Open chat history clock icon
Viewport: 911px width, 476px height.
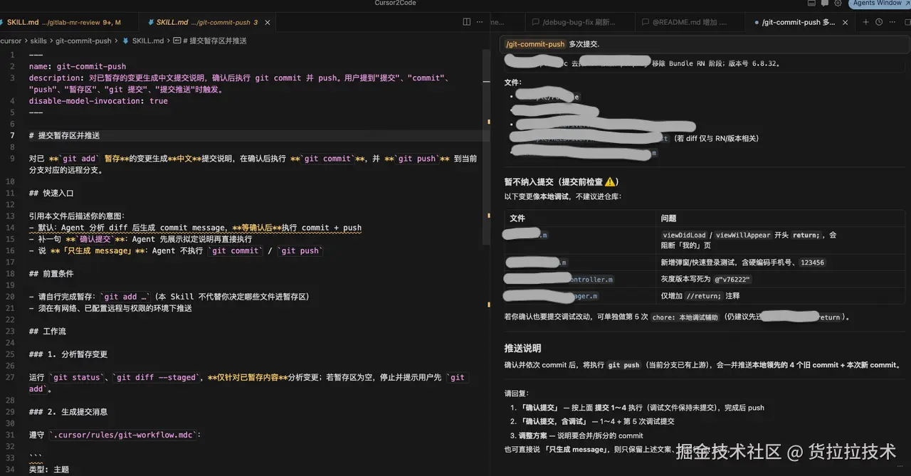click(880, 22)
